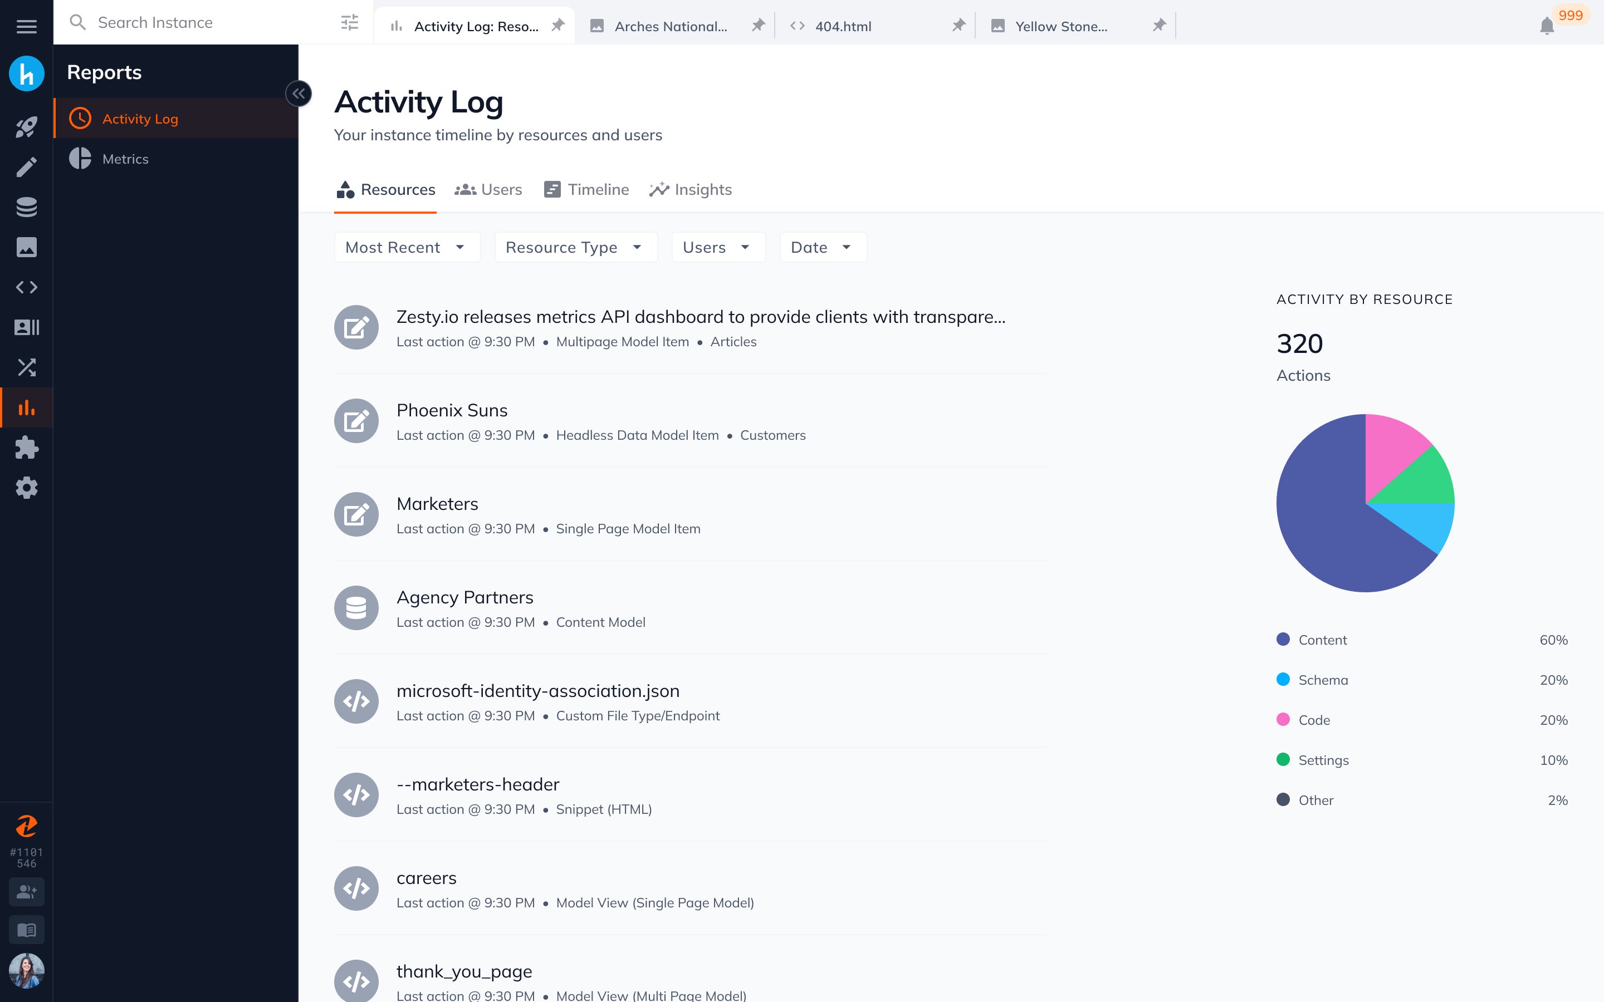The width and height of the screenshot is (1604, 1002).
Task: Switch to the Timeline tab
Action: click(586, 189)
